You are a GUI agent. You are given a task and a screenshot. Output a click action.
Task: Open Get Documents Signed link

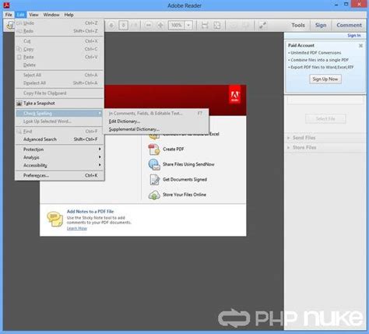click(x=184, y=179)
